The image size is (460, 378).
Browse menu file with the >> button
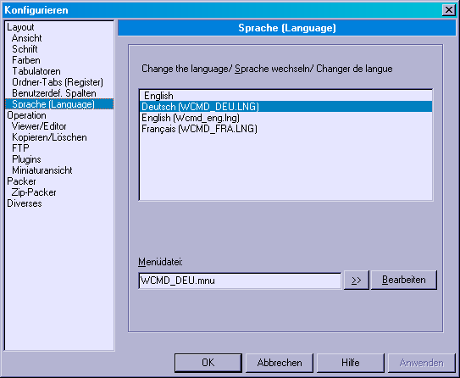tap(356, 281)
